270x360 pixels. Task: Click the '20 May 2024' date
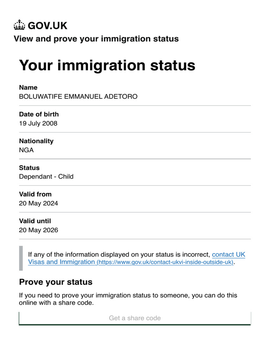click(38, 203)
